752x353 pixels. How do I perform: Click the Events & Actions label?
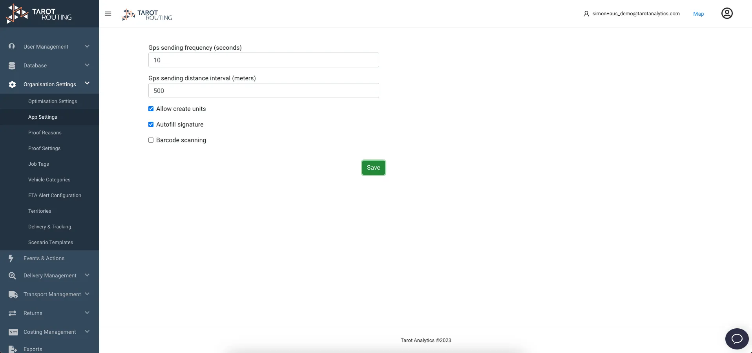(44, 258)
